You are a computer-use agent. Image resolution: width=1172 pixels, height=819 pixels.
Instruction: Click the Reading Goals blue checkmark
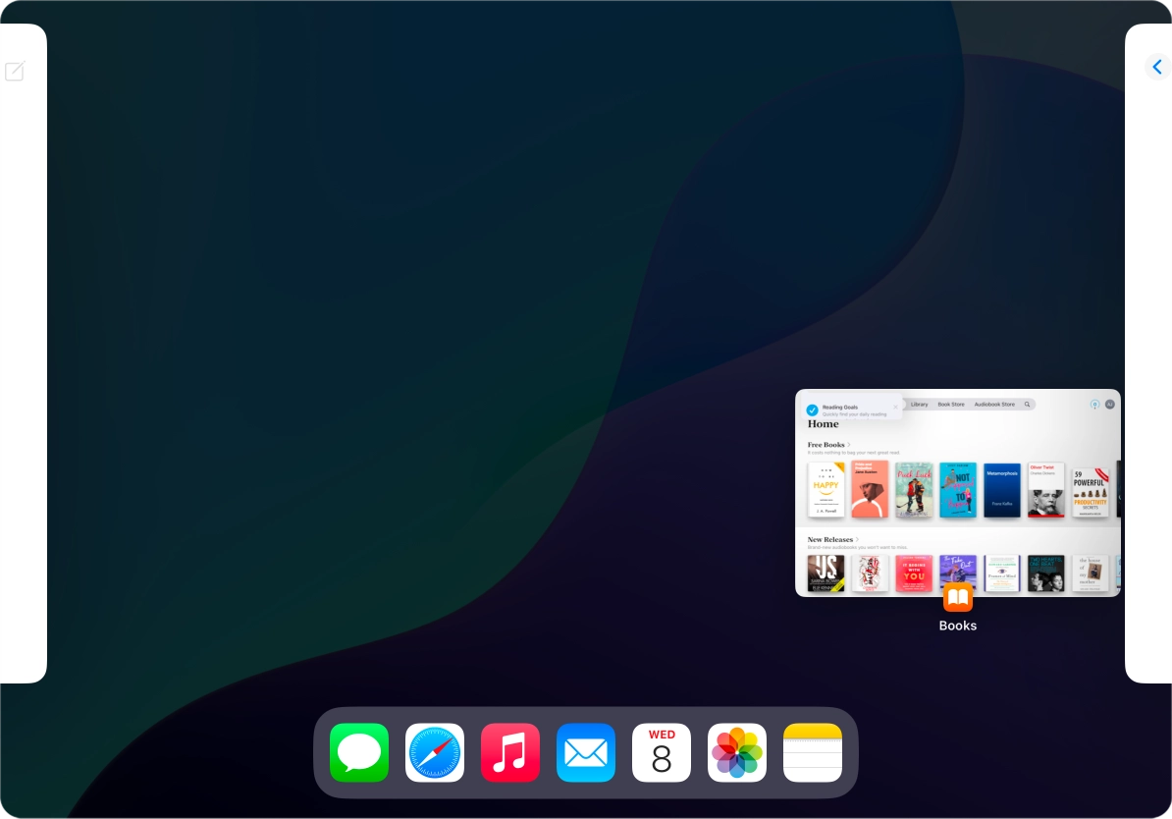click(x=812, y=410)
